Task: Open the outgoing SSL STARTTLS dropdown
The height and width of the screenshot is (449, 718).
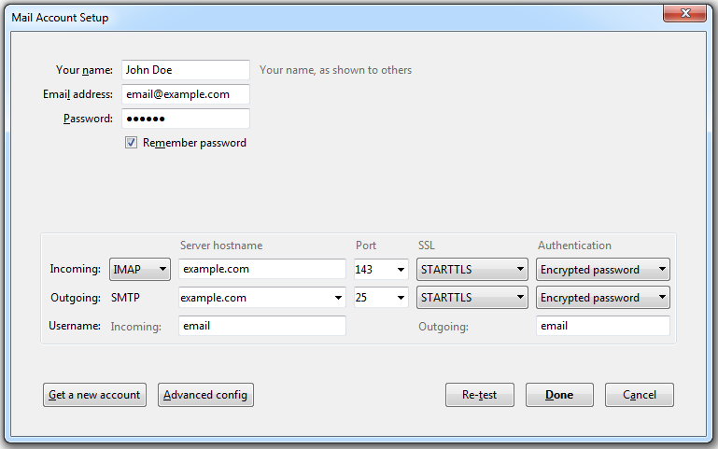Action: 472,298
